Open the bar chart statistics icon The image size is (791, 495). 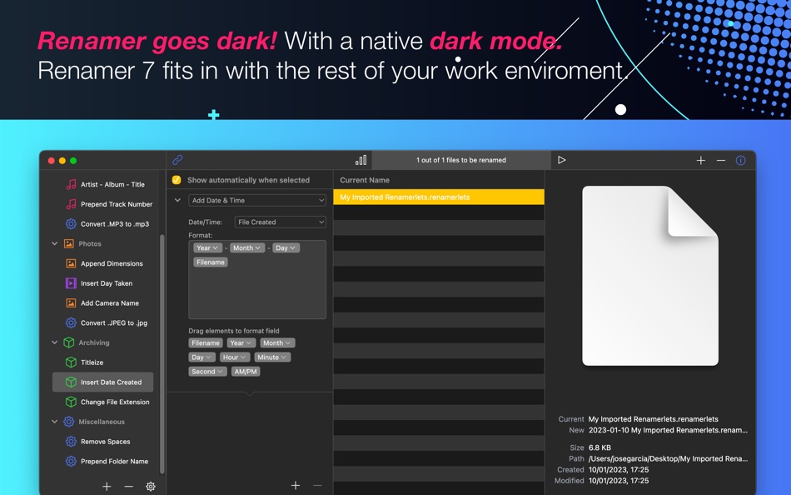361,160
